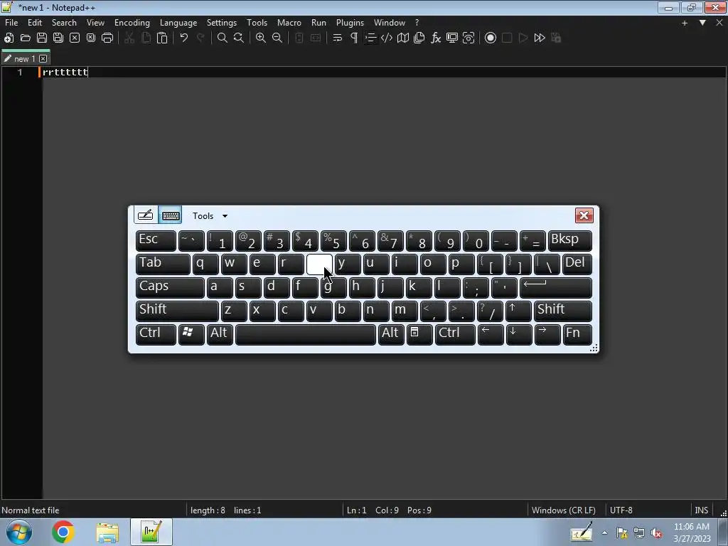The width and height of the screenshot is (728, 546).
Task: Toggle the Caps key on keyboard
Action: pyautogui.click(x=170, y=287)
